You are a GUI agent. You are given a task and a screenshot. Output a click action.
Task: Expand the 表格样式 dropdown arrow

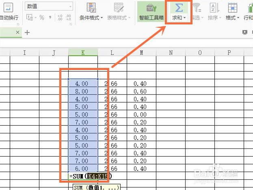[129, 17]
